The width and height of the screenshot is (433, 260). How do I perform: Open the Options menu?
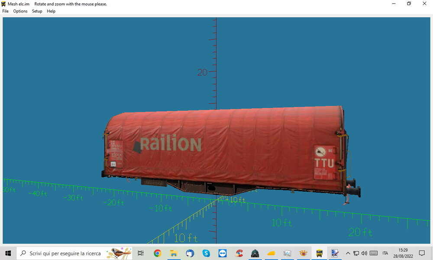[x=20, y=11]
